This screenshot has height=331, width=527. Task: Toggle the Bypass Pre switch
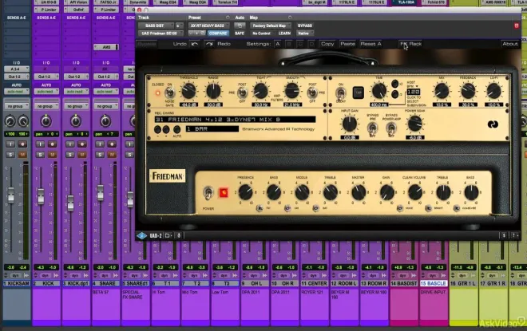[x=372, y=128]
